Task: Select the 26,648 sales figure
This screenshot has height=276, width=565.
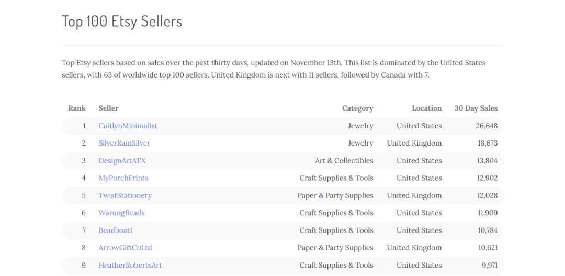Action: tap(487, 126)
